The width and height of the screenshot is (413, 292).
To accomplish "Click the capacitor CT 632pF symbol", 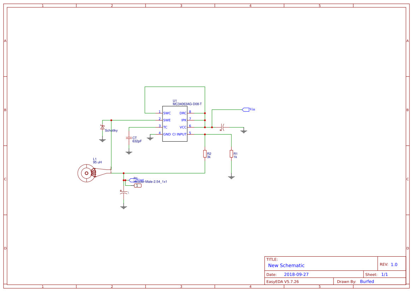I will [x=129, y=138].
